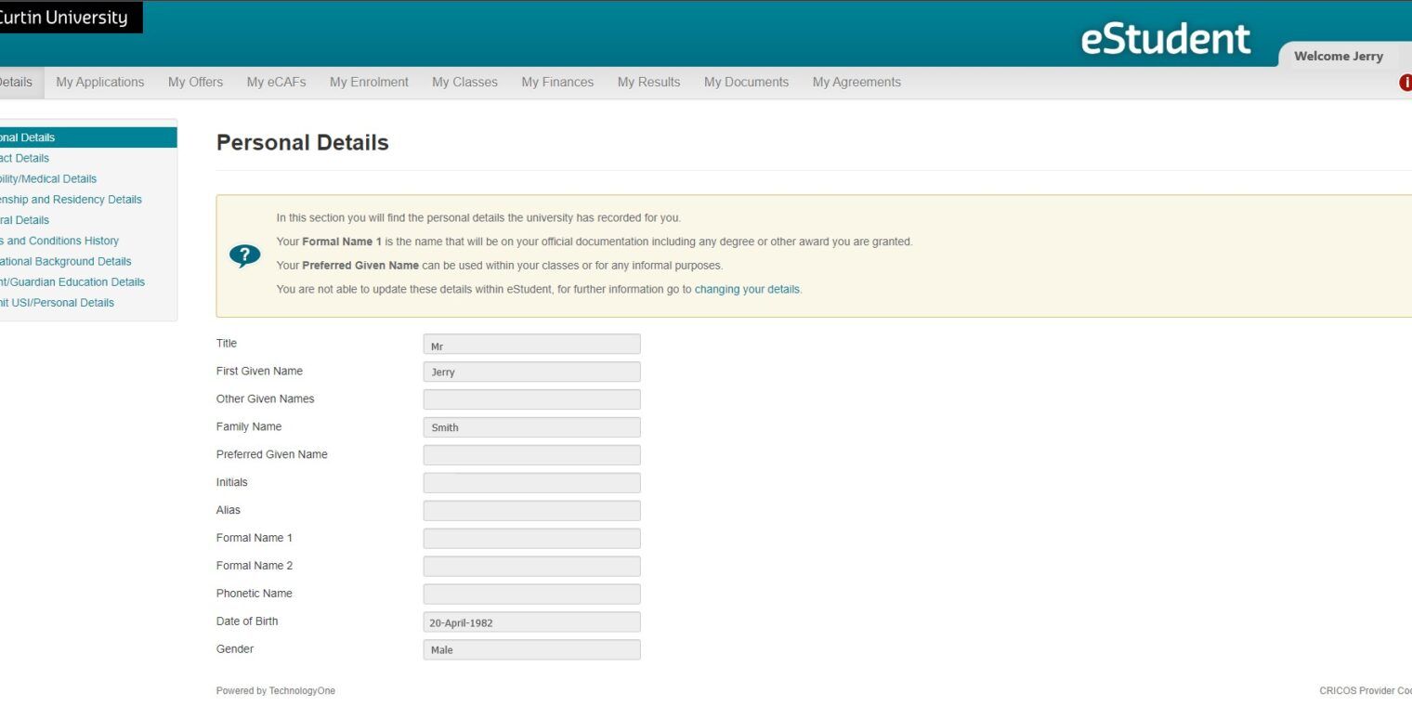Open the My Classes tab

(x=464, y=82)
